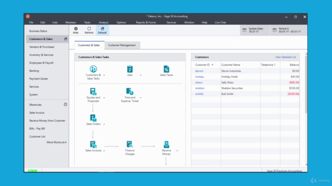Screen dimensions: 332x186
Task: Go to Business Status in sidebar
Action: (x=38, y=31)
